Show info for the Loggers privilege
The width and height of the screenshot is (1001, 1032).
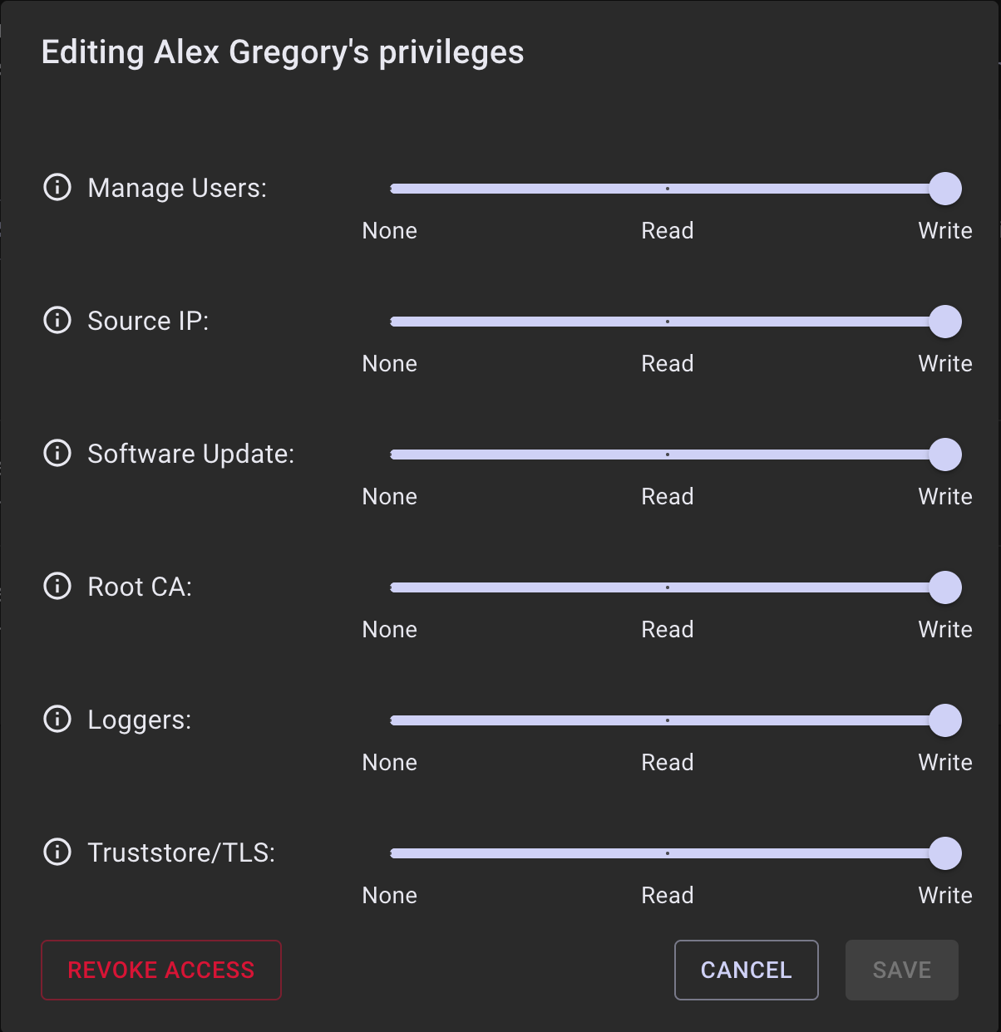(x=57, y=719)
